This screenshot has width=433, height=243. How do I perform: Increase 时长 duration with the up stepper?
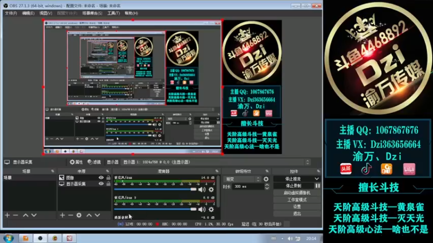[267, 185]
